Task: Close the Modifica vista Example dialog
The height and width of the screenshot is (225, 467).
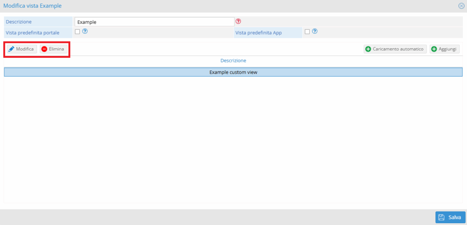Action: tap(462, 6)
